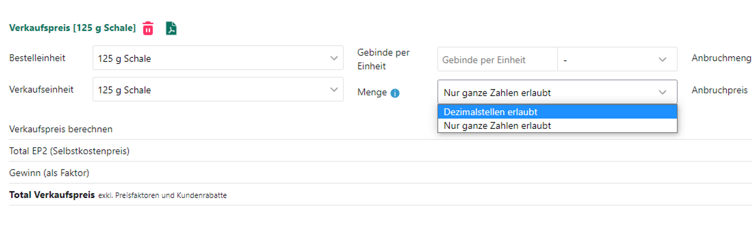This screenshot has width=752, height=226.
Task: Collapse the open Menge dropdown
Action: tap(557, 92)
